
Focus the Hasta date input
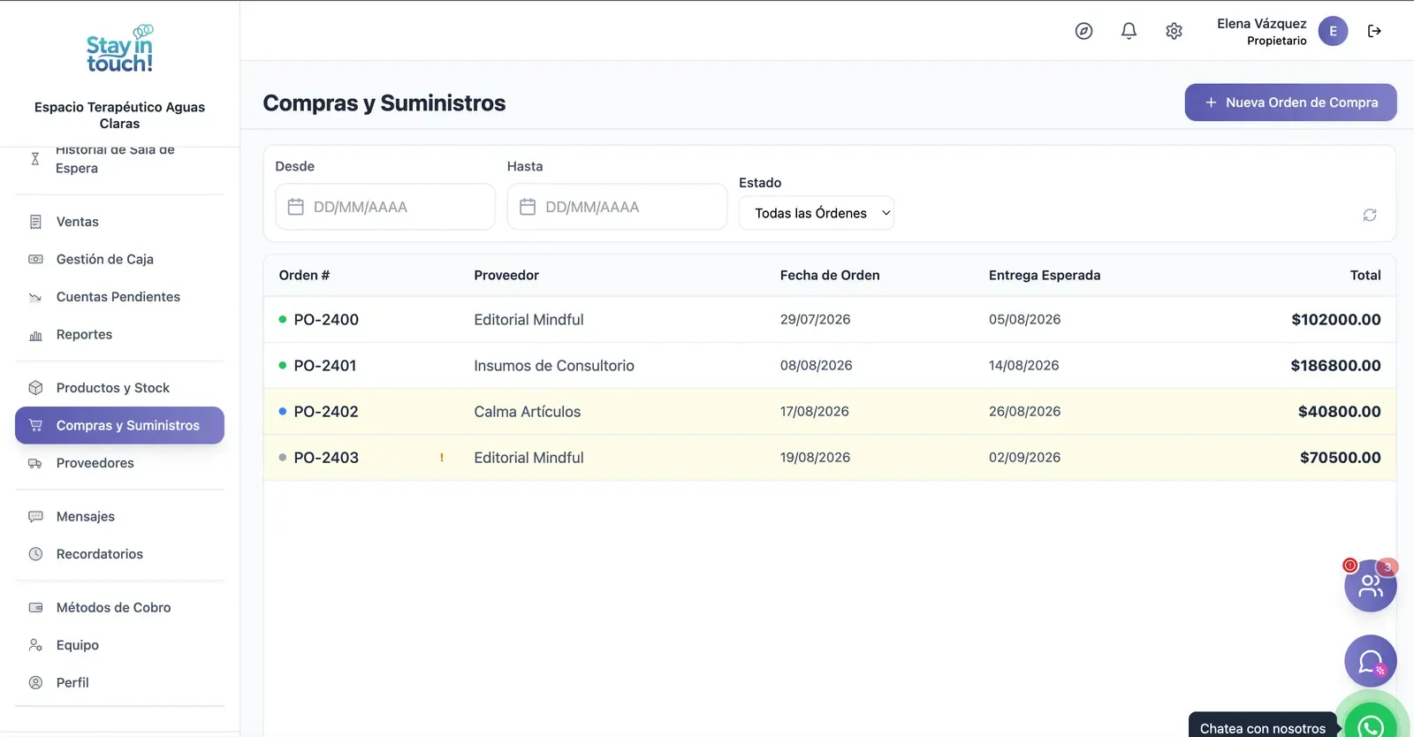[x=617, y=207]
